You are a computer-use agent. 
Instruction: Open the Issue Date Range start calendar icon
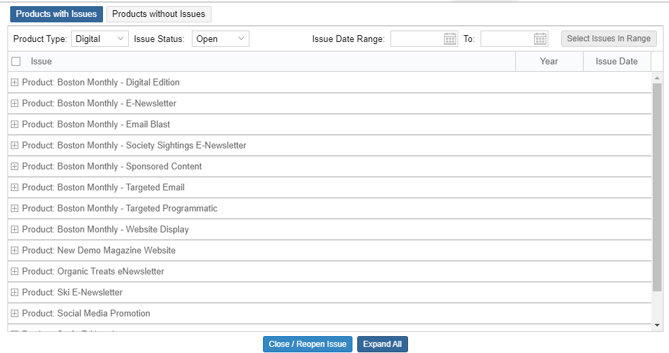[449, 39]
